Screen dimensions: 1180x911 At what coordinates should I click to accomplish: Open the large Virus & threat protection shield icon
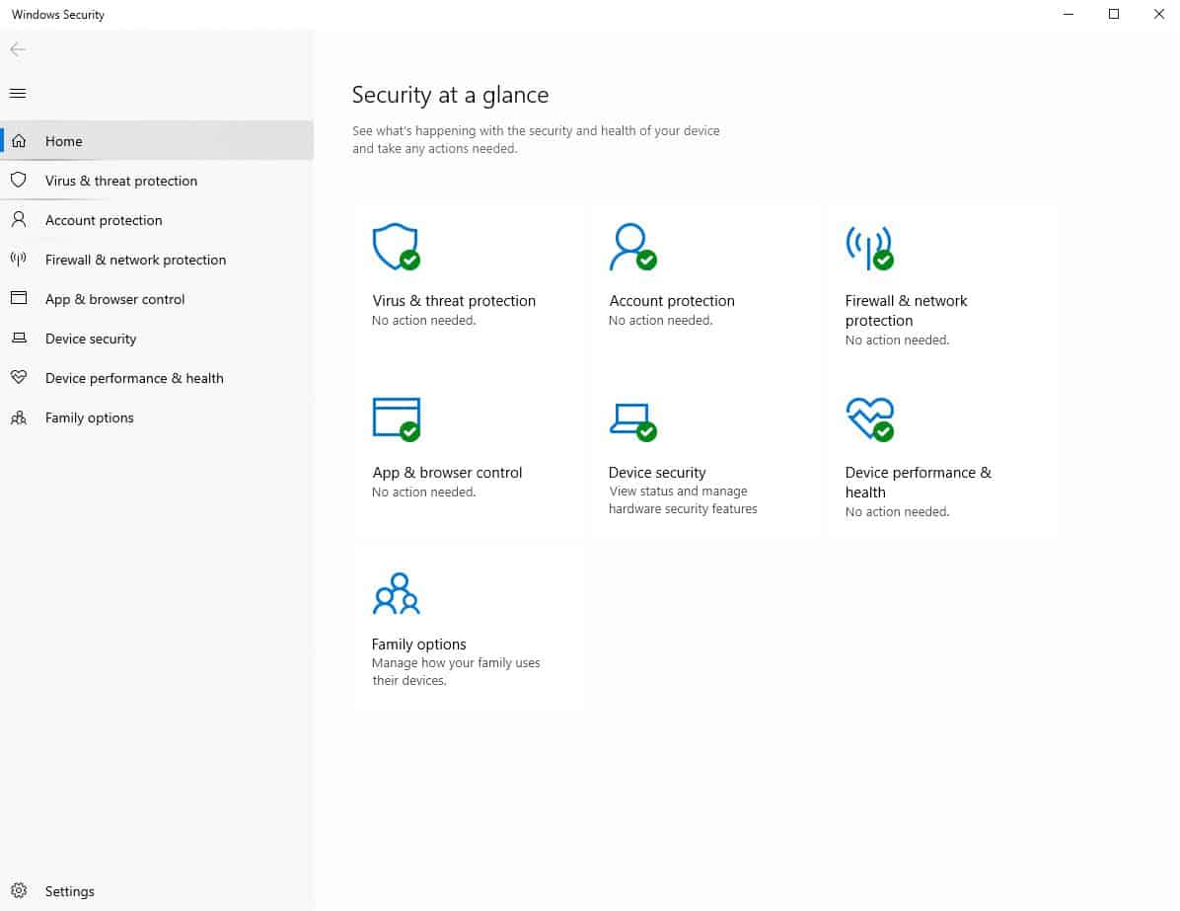pyautogui.click(x=396, y=246)
